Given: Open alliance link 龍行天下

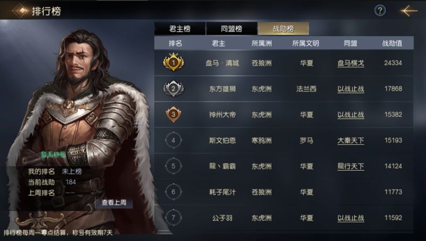Looking at the screenshot, I should point(350,166).
